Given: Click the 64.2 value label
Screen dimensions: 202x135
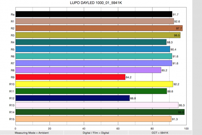Looking at the screenshot, I should point(129,77).
